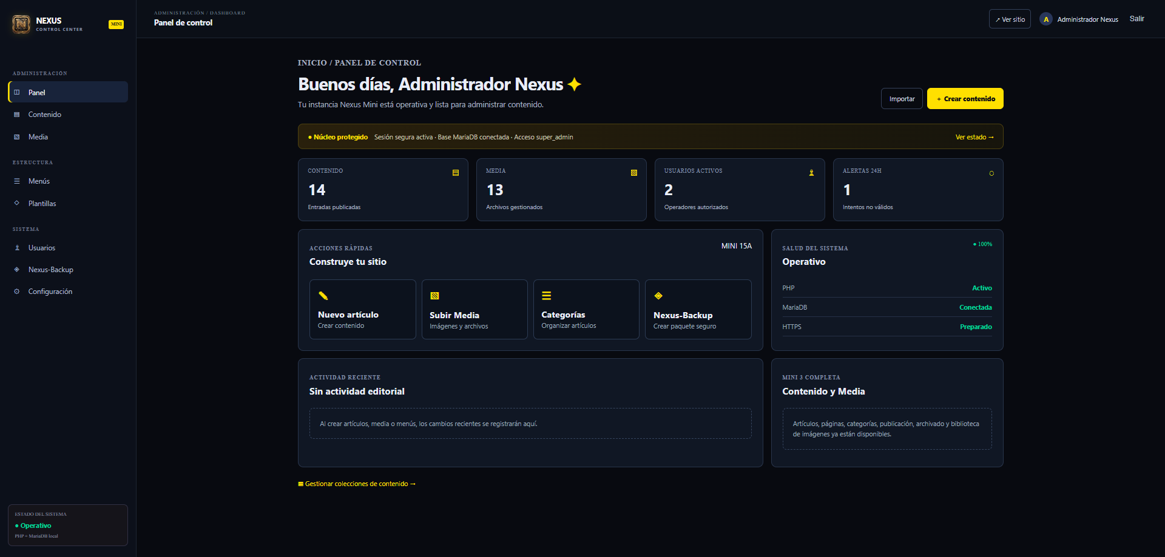The image size is (1165, 557).
Task: Click the Contenido sidebar icon
Action: pyautogui.click(x=17, y=115)
